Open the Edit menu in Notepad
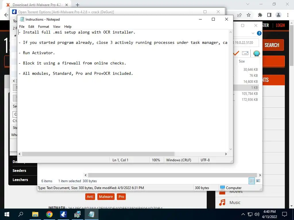The height and width of the screenshot is (220, 294). pos(31,27)
